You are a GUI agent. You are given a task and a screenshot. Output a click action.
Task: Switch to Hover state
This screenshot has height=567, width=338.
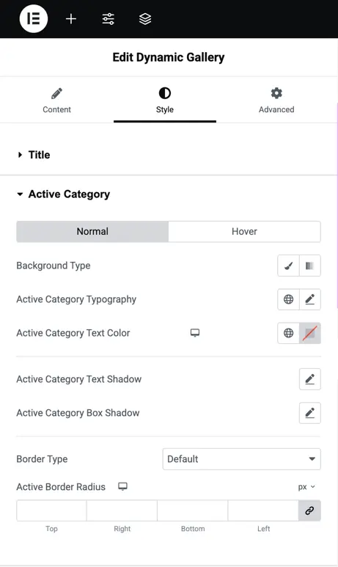click(x=244, y=232)
